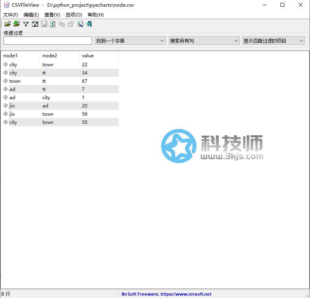Image resolution: width=310 pixels, height=298 pixels.
Task: Open the 文件(F) menu
Action: (11, 15)
